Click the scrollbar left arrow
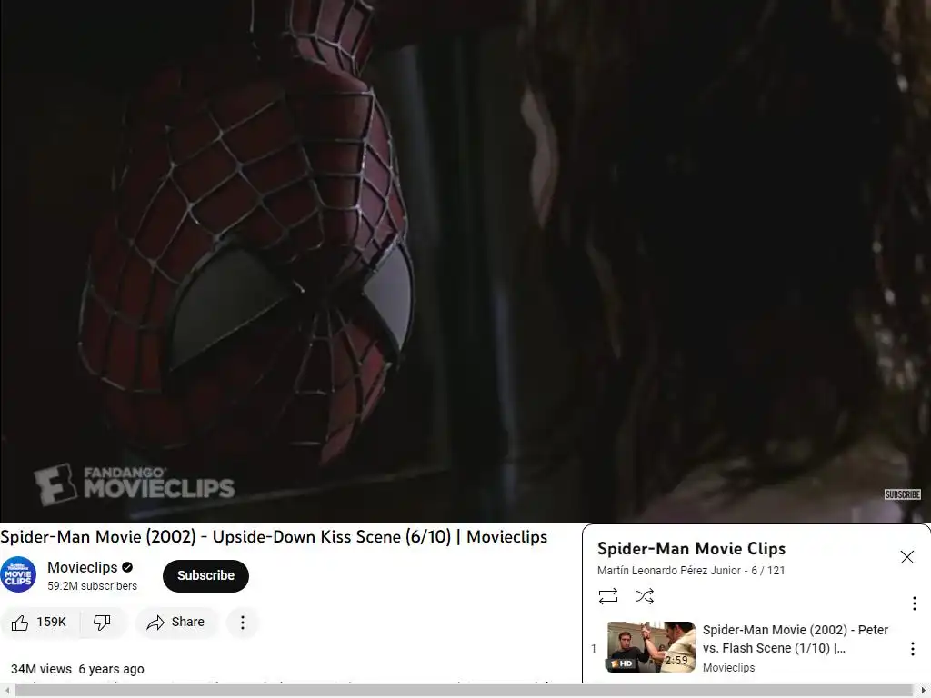Image resolution: width=931 pixels, height=698 pixels. coord(6,691)
